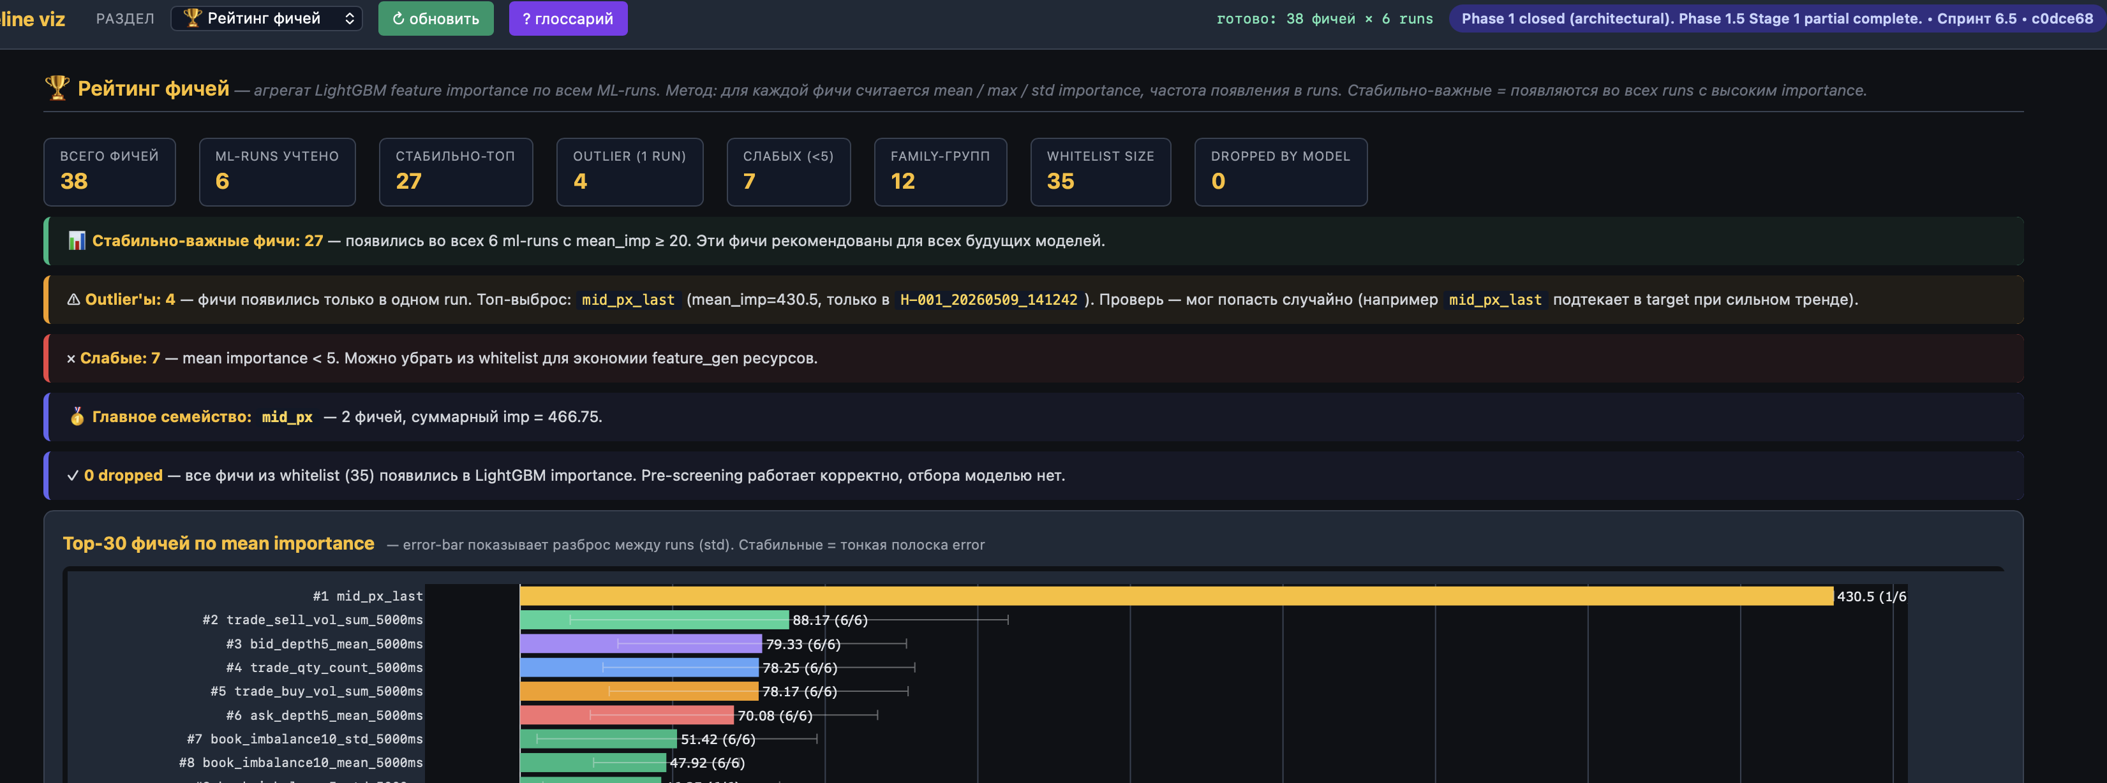Click the trophy icon inside section dropdown

[x=193, y=18]
